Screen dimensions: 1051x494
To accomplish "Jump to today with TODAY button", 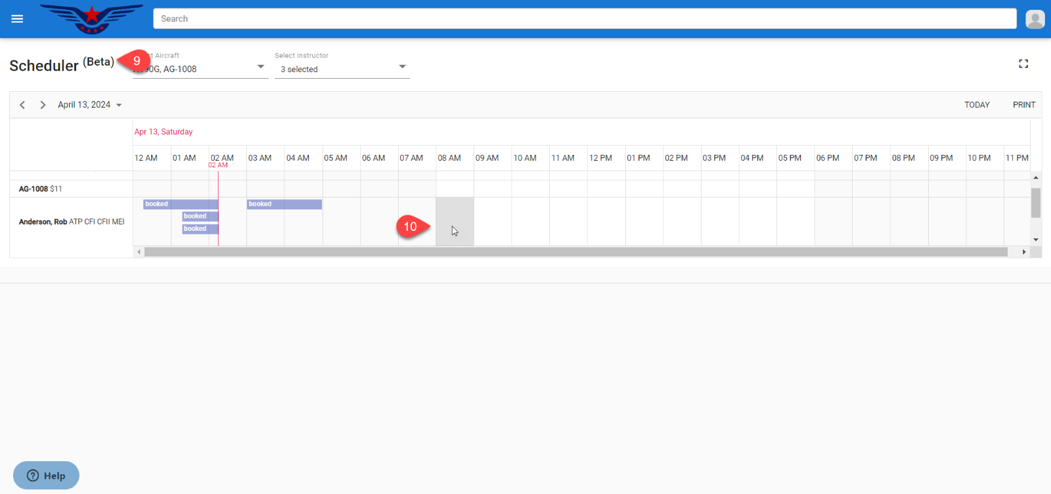I will click(x=976, y=105).
